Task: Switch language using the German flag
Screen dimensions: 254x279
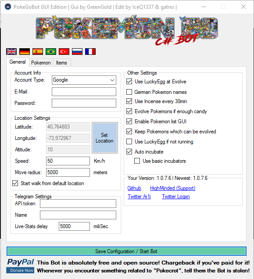Action: [25, 52]
